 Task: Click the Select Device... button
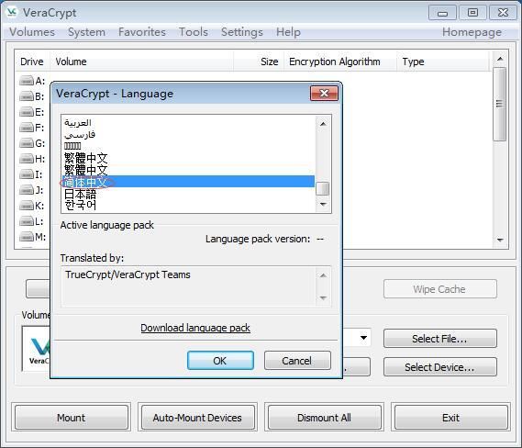(439, 367)
